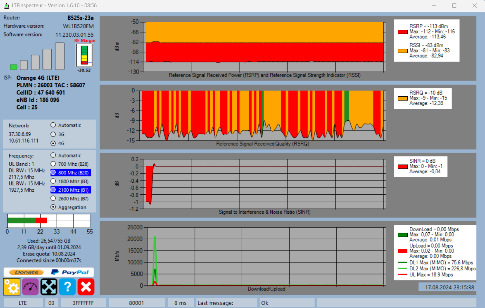Click the red RSRP legend swatch
The image size is (485, 308).
pos(402,32)
